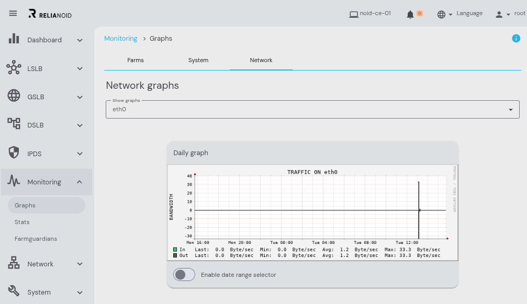Open Farmguardians in the Monitoring submenu

click(36, 239)
